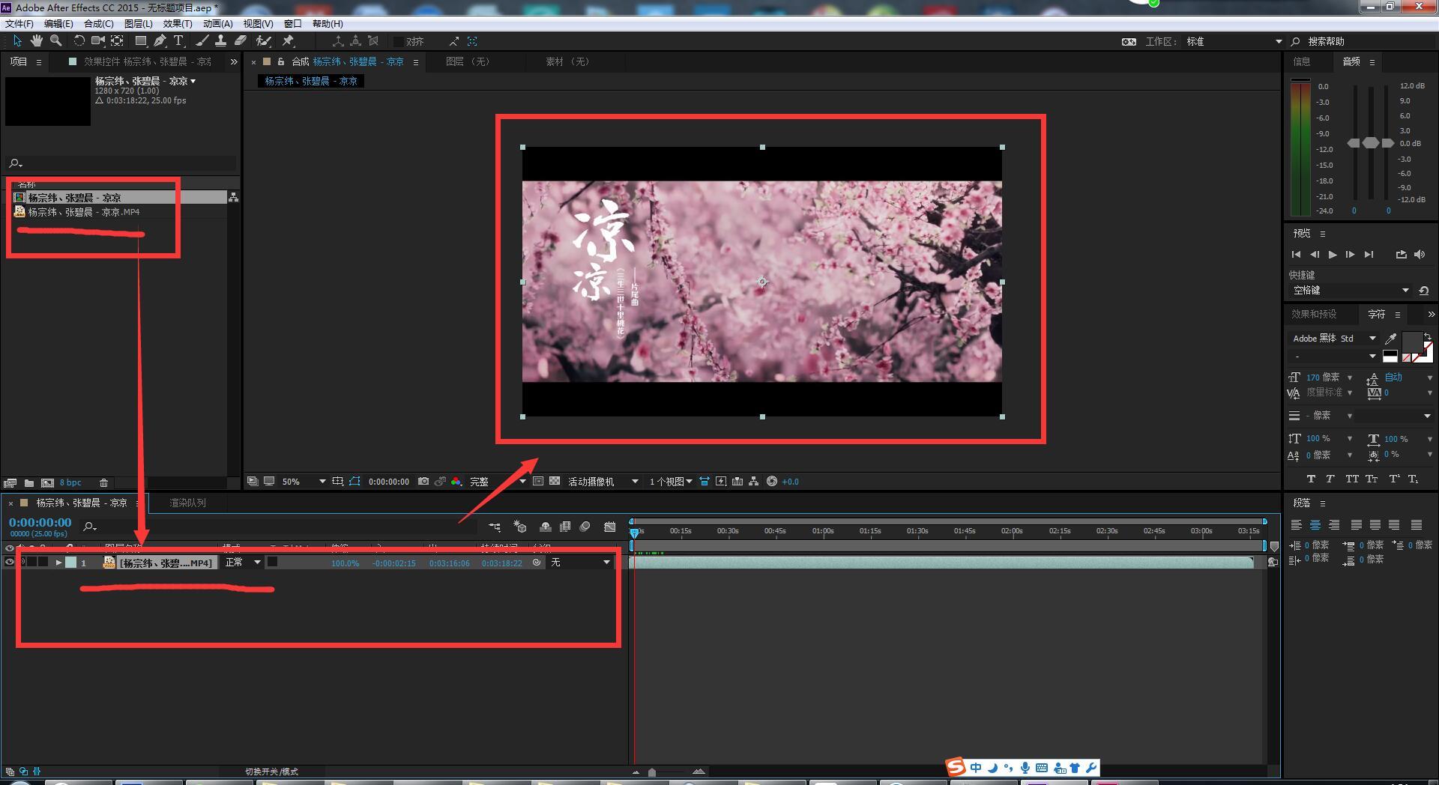The image size is (1439, 785).
Task: Toggle Faux Bold in Character panel
Action: 1311,479
